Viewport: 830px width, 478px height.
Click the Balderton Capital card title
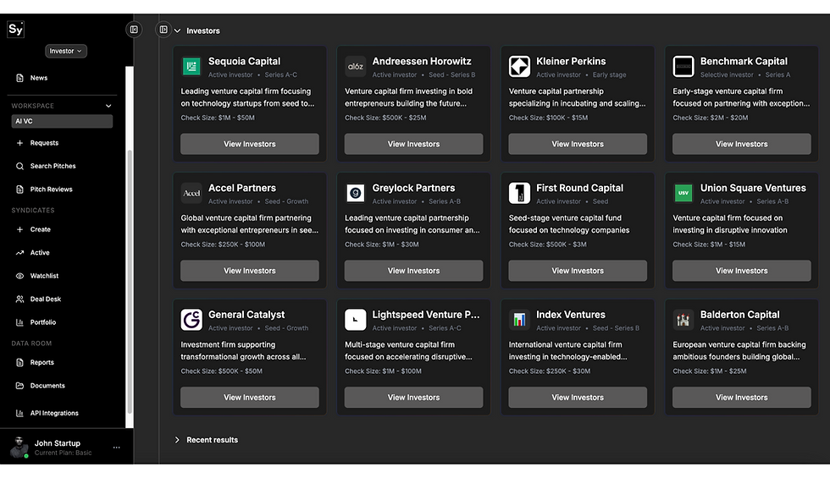739,315
